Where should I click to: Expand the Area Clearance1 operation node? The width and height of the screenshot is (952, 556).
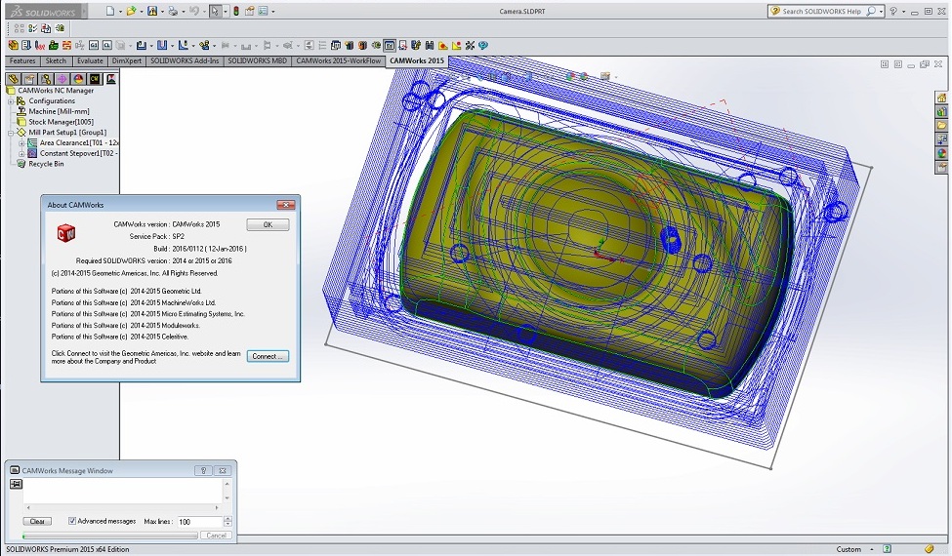(x=21, y=143)
